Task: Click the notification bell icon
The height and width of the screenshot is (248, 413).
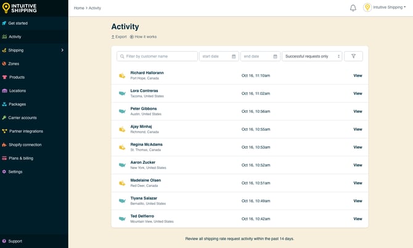Action: [353, 8]
